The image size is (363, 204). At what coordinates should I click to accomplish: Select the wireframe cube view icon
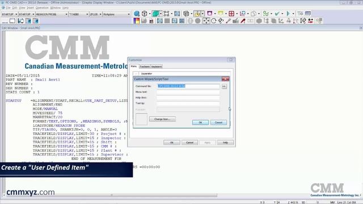[x=145, y=14]
